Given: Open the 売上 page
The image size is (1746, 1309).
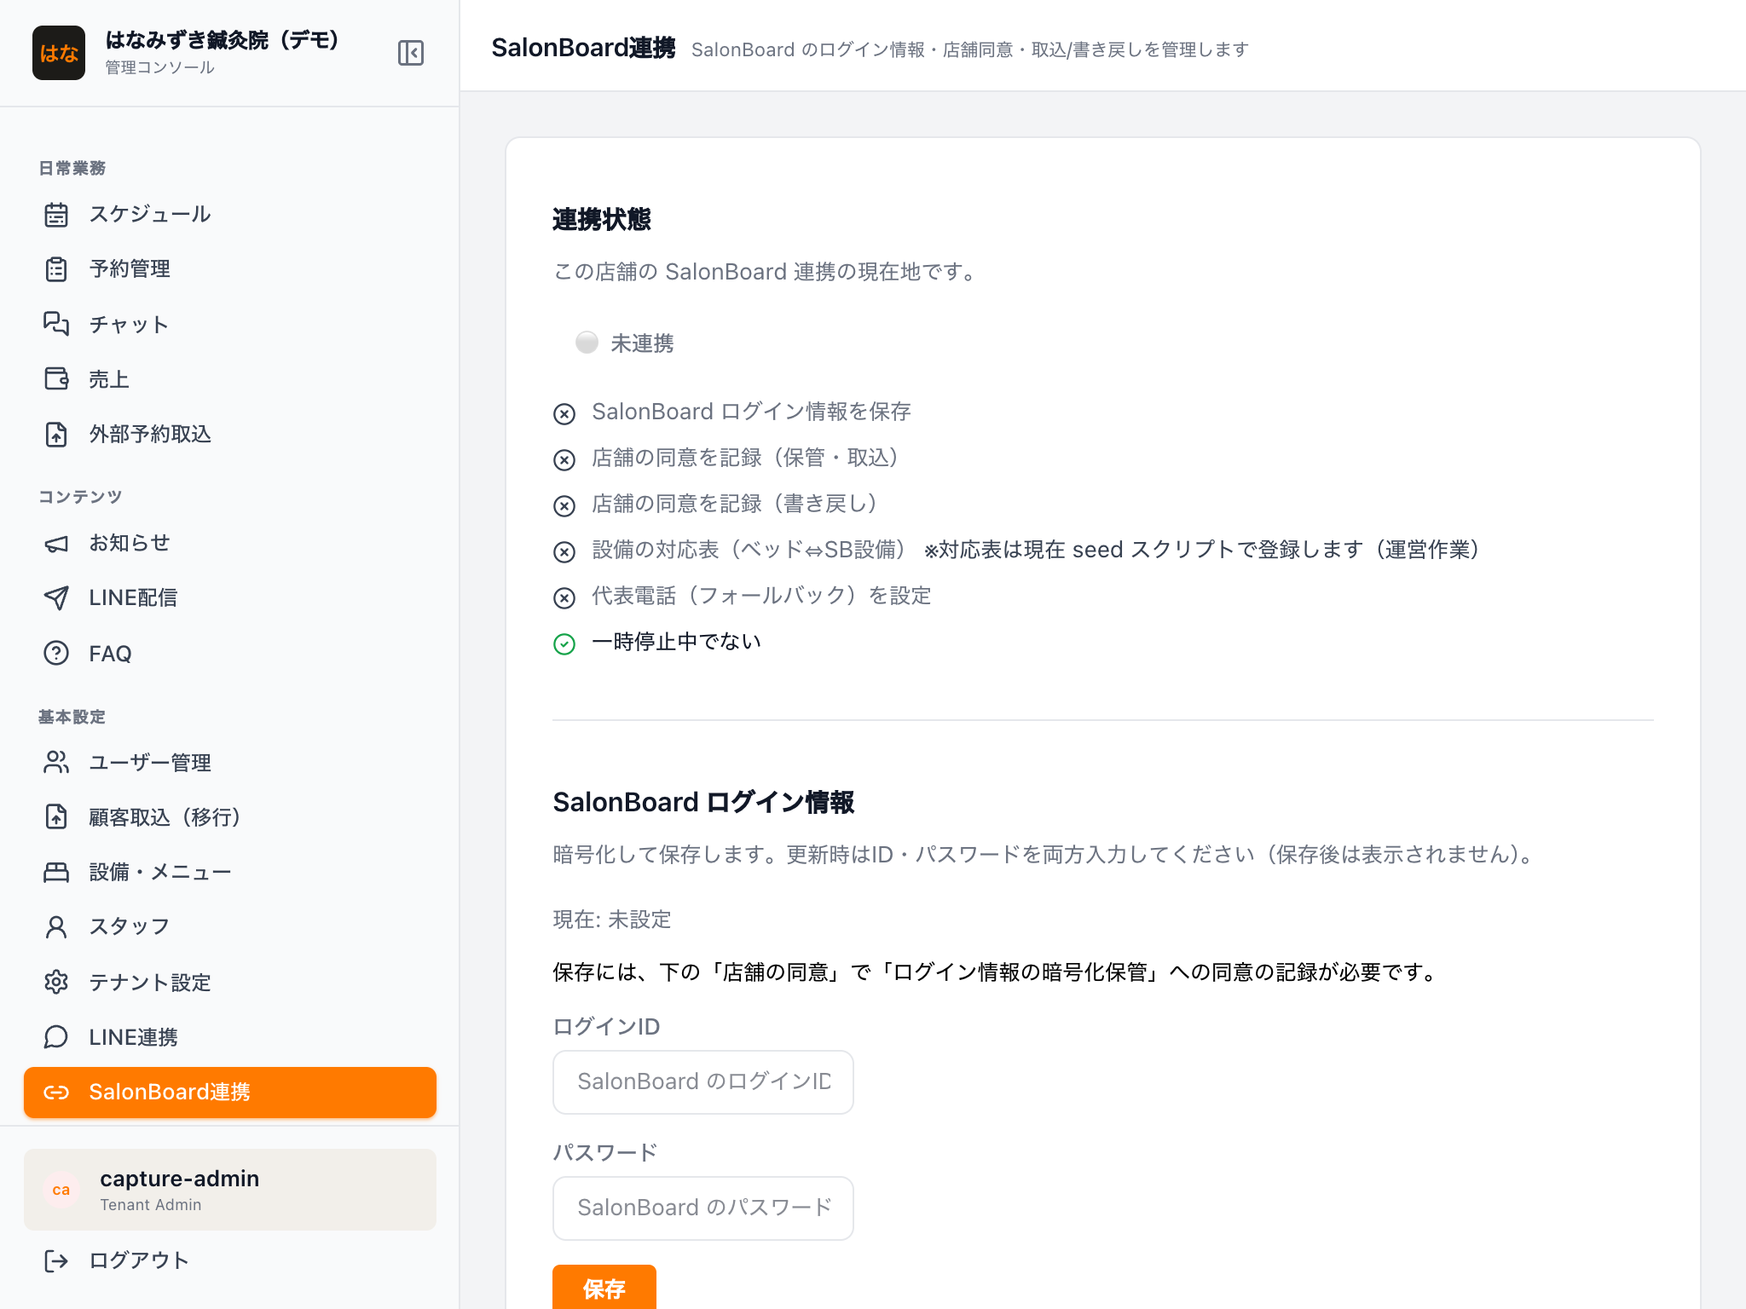Looking at the screenshot, I should (x=230, y=378).
